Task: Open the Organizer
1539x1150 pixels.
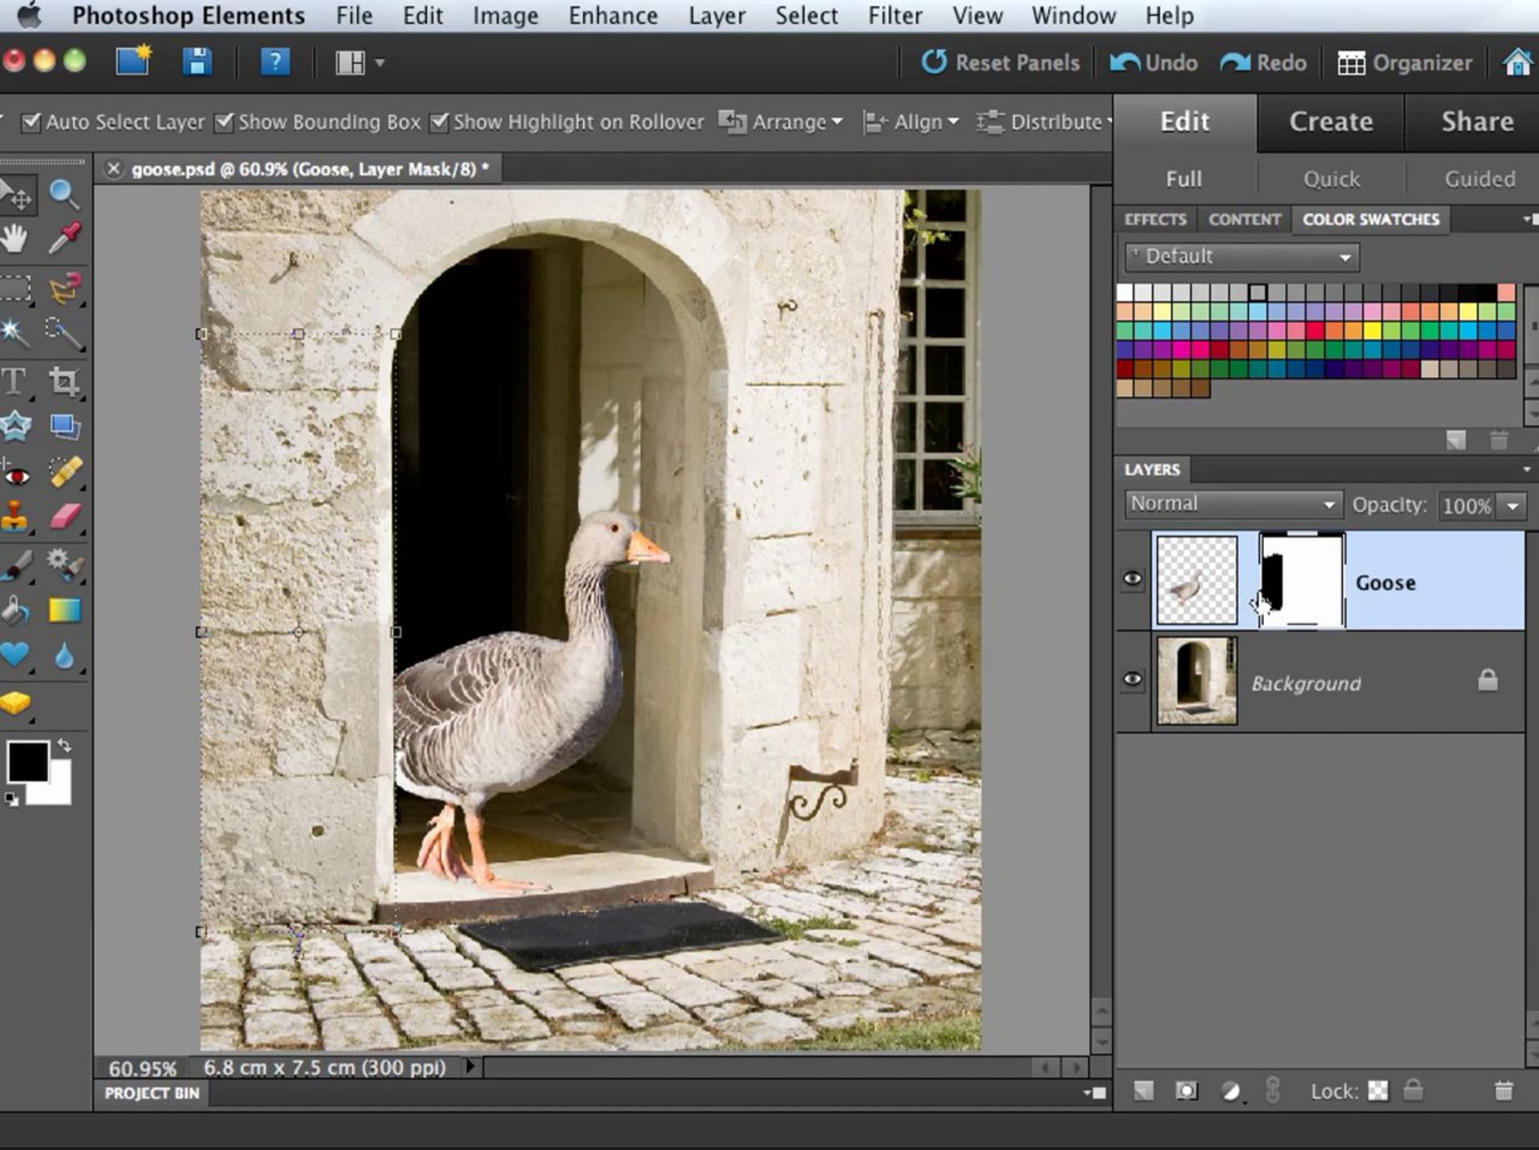Action: (1405, 63)
